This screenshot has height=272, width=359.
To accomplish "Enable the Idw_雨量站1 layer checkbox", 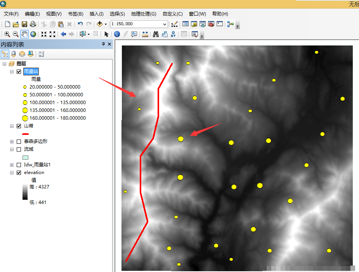I will 19,165.
